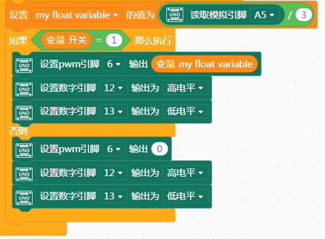Click 设置pwm引脚 text on the block outputting 0
Screen dimensions: 325x239
[70, 149]
